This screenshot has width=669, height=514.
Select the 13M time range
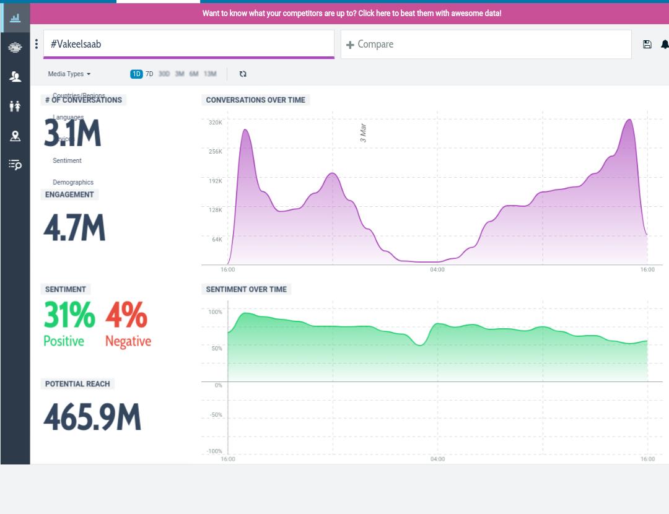pos(210,74)
